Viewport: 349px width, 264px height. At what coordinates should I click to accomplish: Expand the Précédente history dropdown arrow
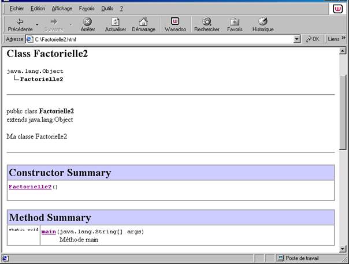[37, 25]
